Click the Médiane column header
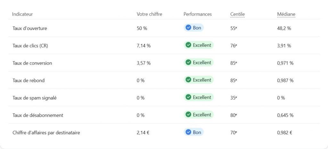Image resolution: width=328 pixels, height=149 pixels. tap(286, 14)
